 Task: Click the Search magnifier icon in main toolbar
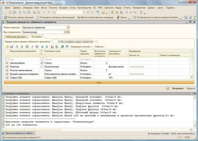click(x=54, y=13)
